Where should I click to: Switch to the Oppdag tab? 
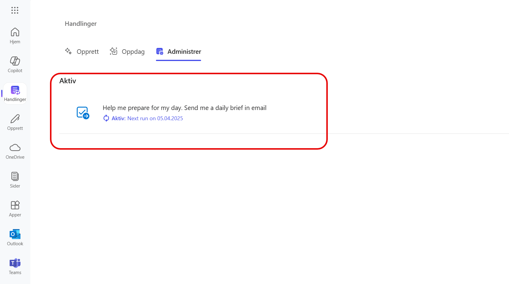coord(133,51)
